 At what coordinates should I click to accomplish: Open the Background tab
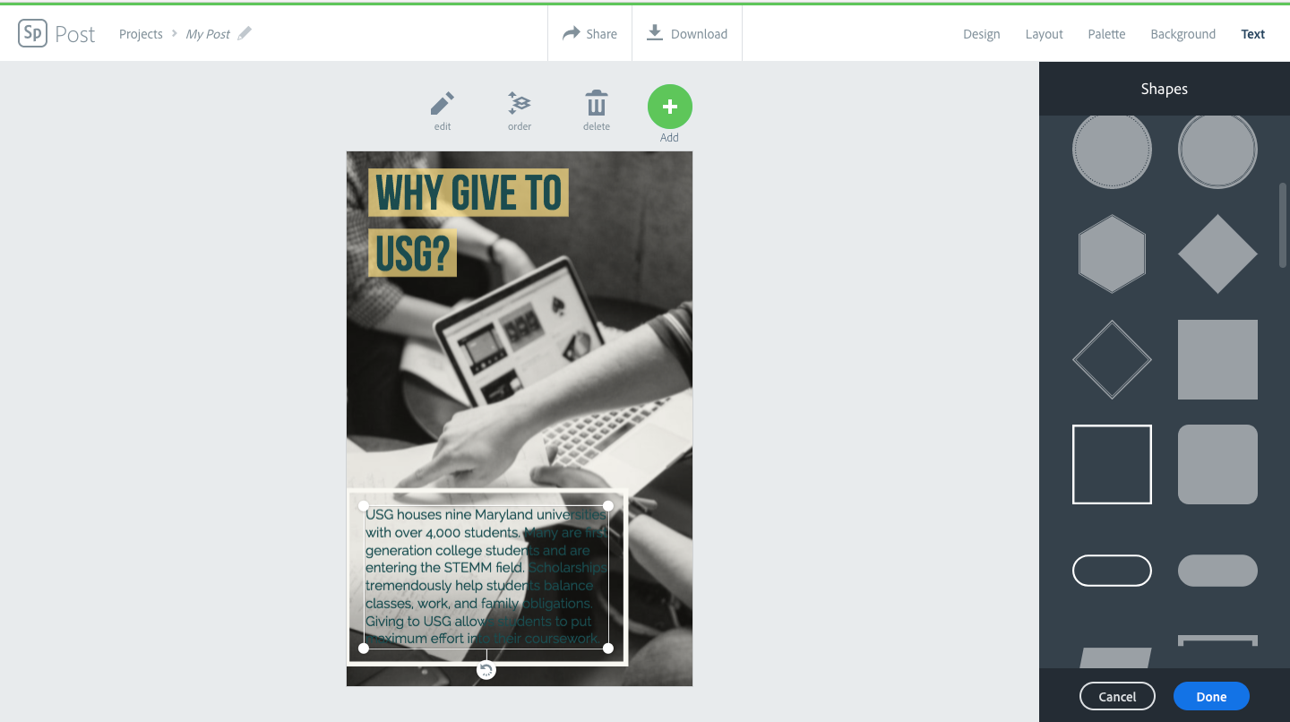point(1182,34)
